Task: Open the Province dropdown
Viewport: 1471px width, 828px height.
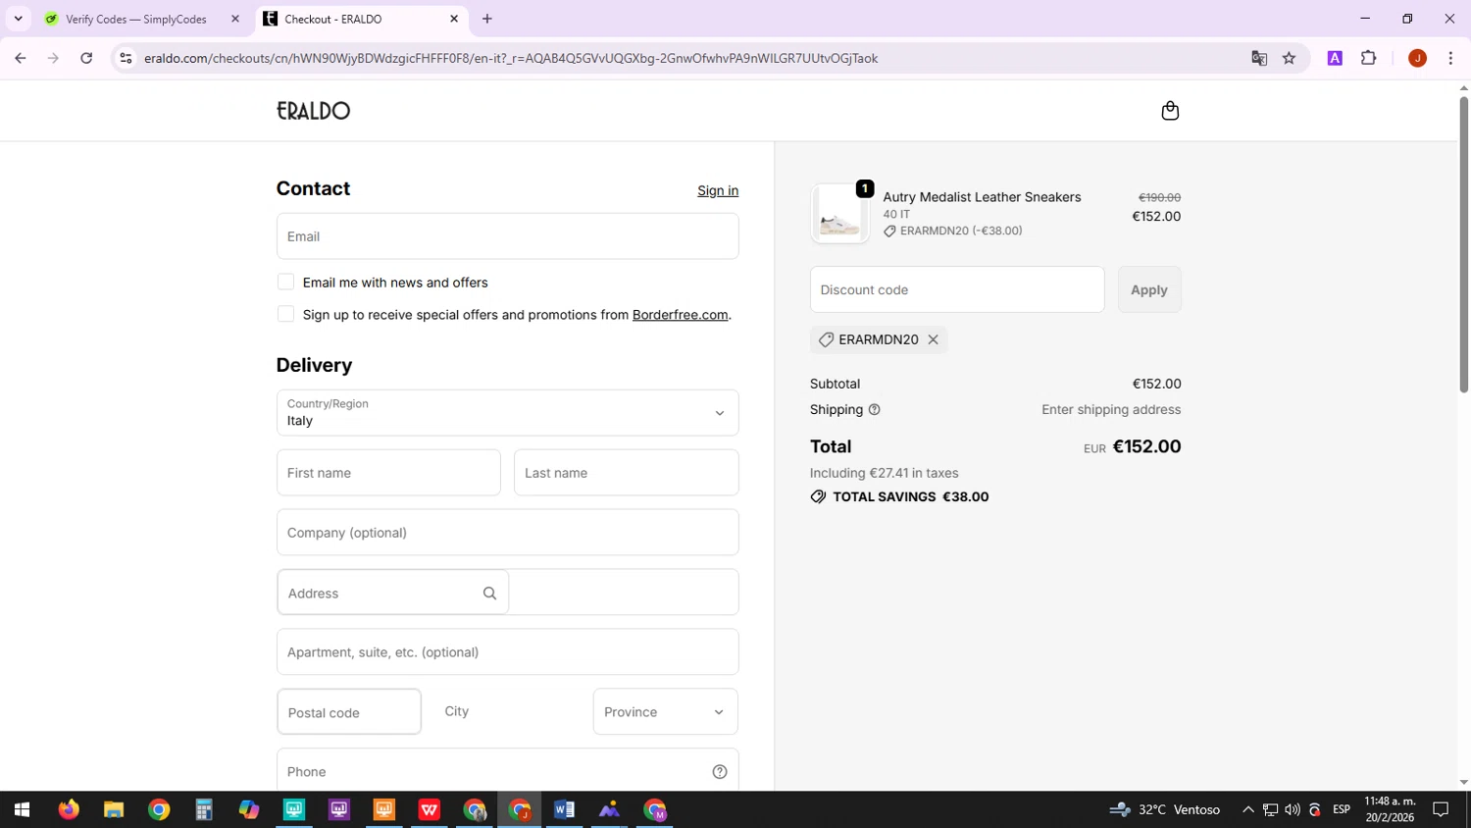Action: 666,712
